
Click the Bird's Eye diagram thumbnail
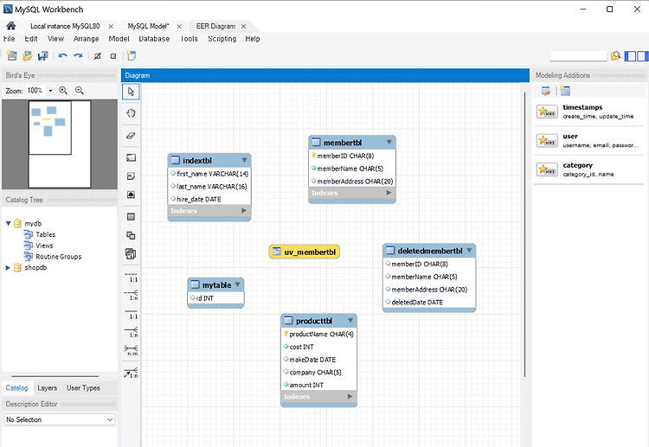coord(60,144)
